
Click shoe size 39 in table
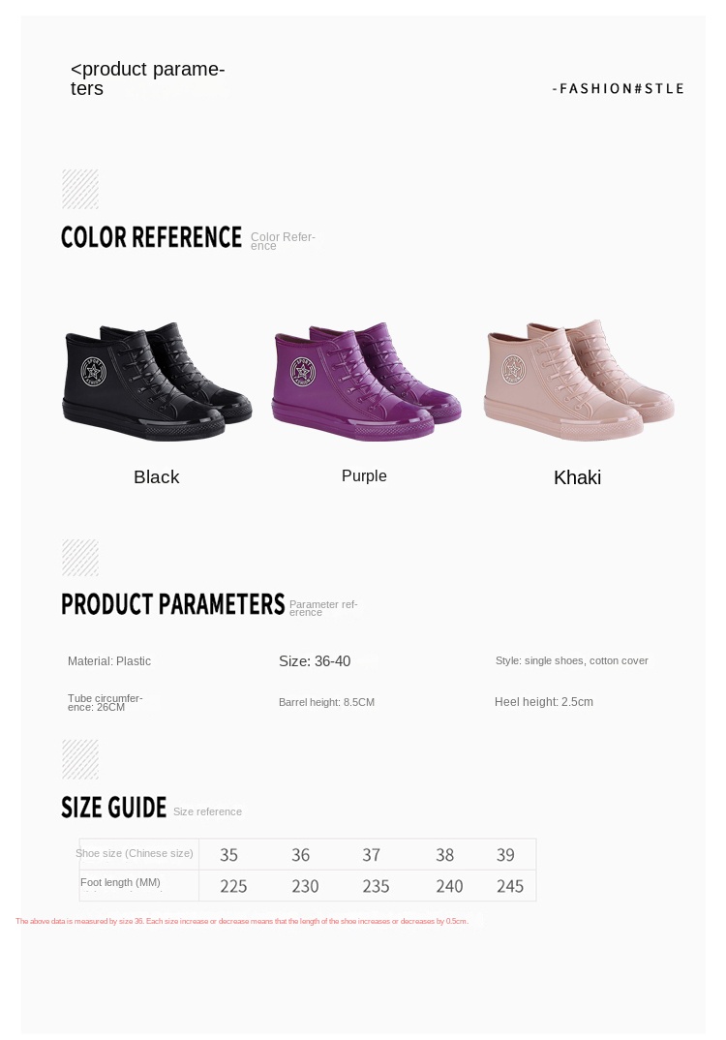pos(505,855)
